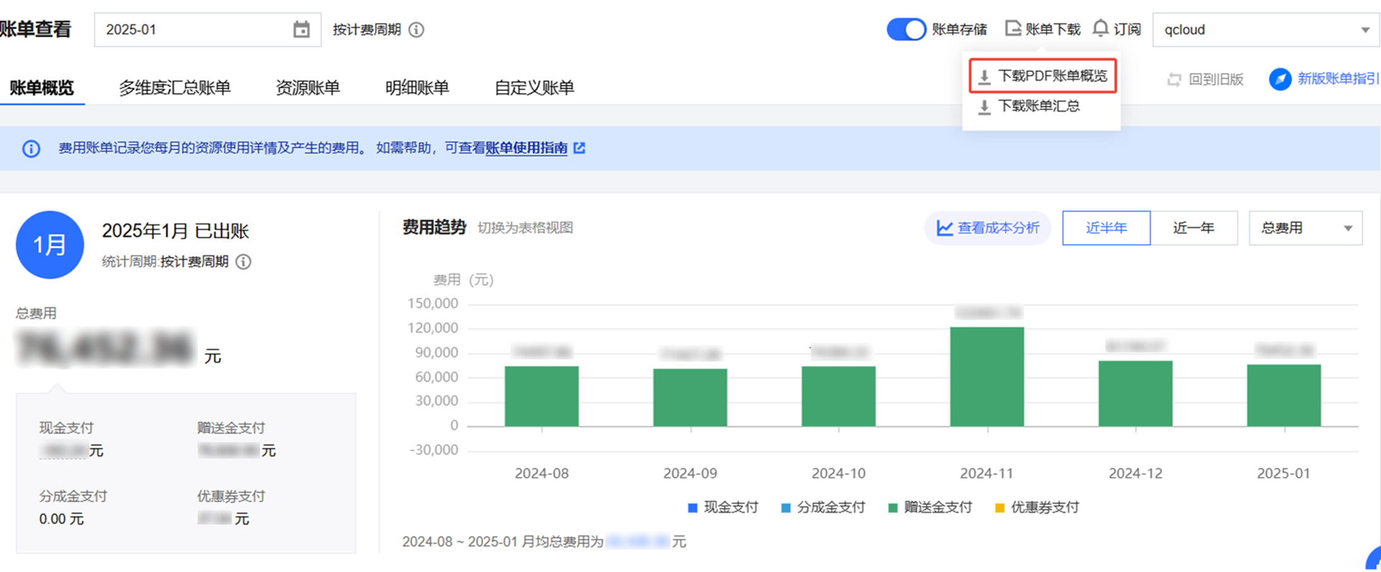Select the 近半年 time range

click(1106, 228)
